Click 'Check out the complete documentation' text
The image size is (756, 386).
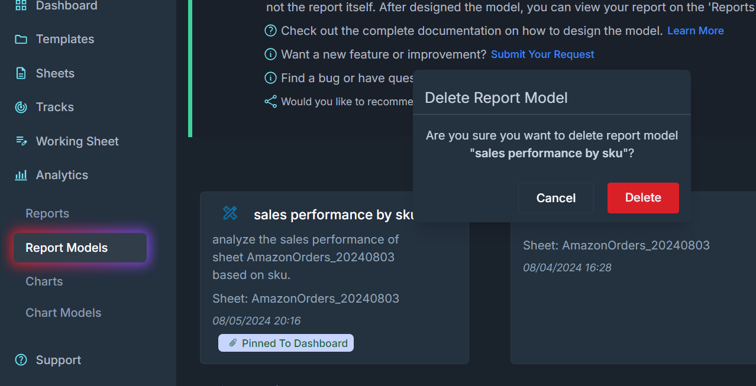click(x=472, y=31)
